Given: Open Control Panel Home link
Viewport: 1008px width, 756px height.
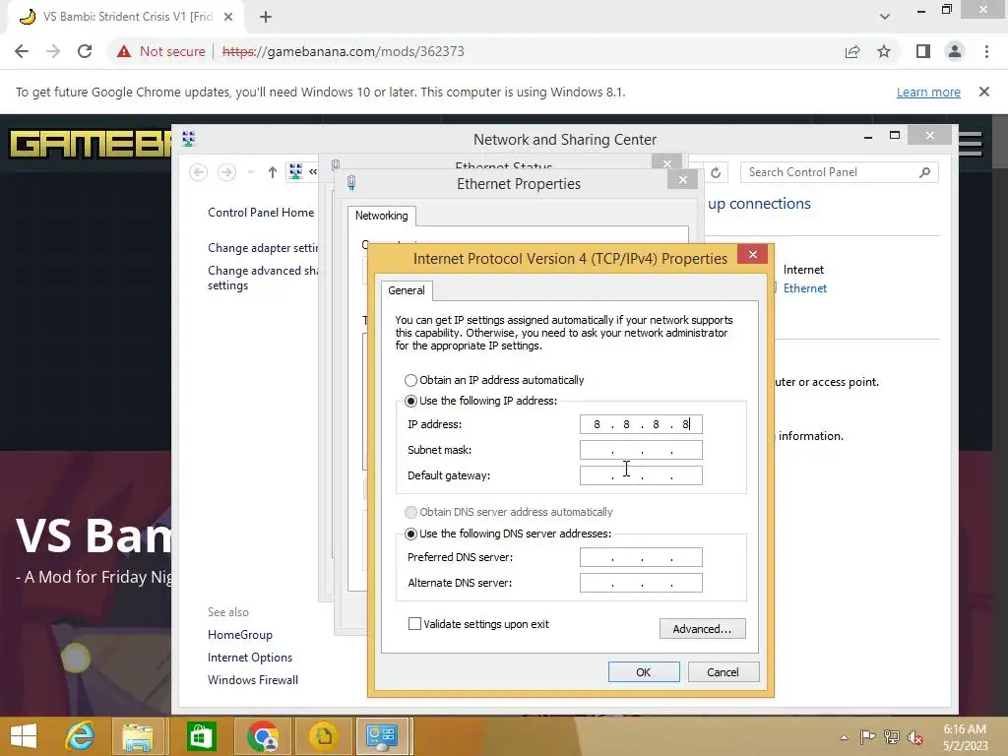Looking at the screenshot, I should point(260,213).
